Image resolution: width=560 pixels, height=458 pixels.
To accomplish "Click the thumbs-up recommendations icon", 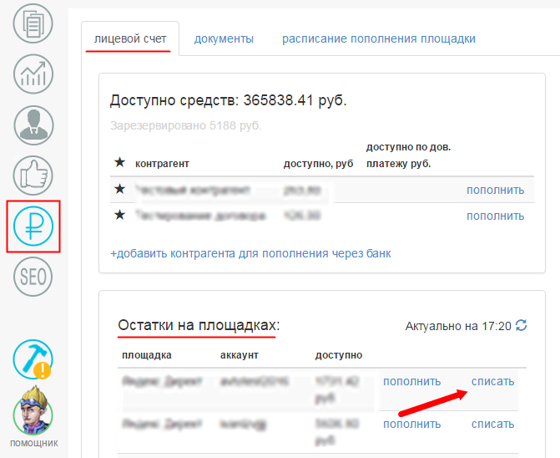I will coord(33,176).
